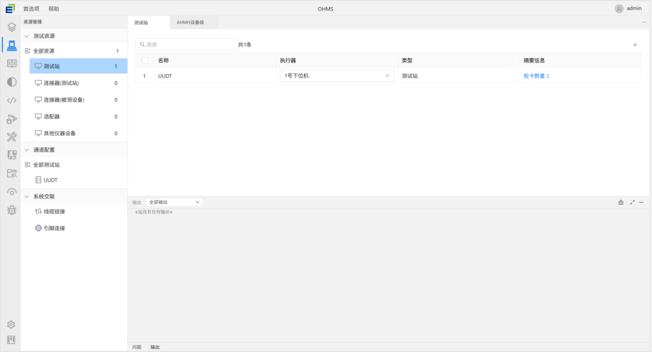The height and width of the screenshot is (352, 652).
Task: Click the admin user avatar
Action: (618, 9)
